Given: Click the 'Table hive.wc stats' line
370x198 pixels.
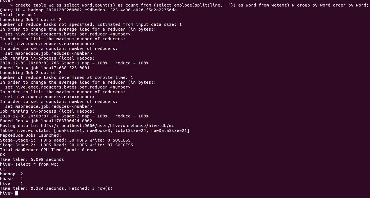Looking at the screenshot, I should (95, 130).
